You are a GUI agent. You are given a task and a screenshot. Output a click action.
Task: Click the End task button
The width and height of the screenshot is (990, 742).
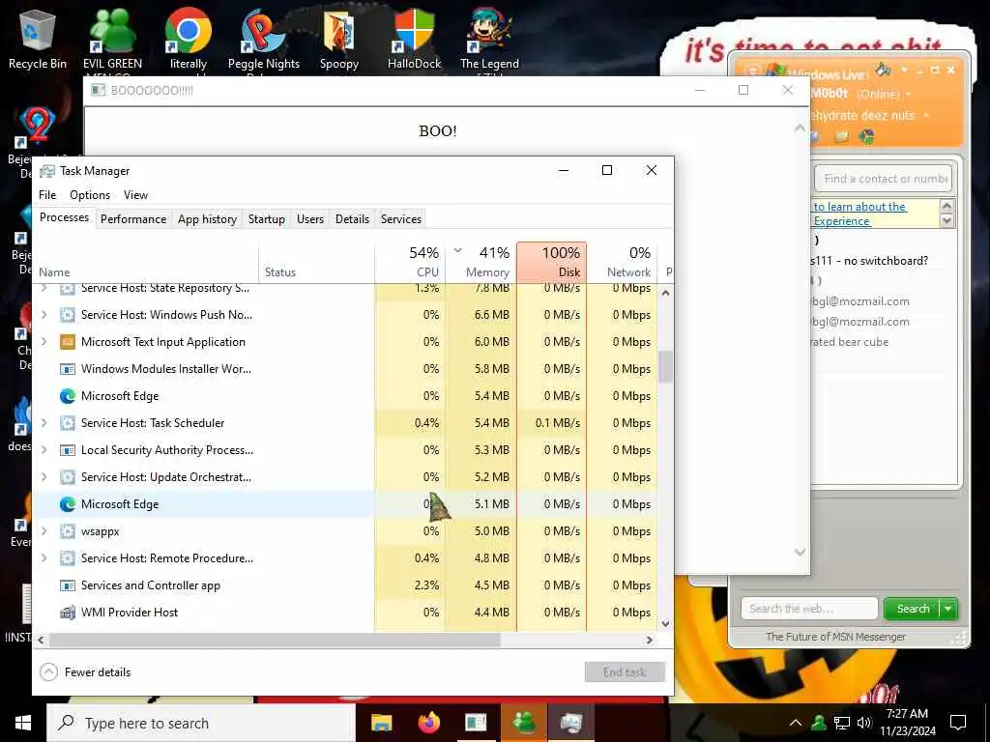(x=625, y=672)
